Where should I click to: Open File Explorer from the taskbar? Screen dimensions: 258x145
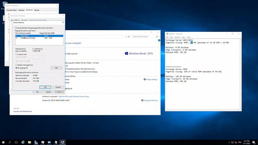click(x=29, y=142)
